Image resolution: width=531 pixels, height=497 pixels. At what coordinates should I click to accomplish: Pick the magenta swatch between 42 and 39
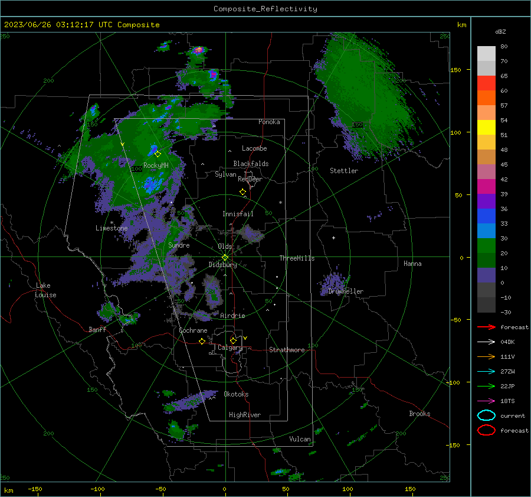point(486,187)
